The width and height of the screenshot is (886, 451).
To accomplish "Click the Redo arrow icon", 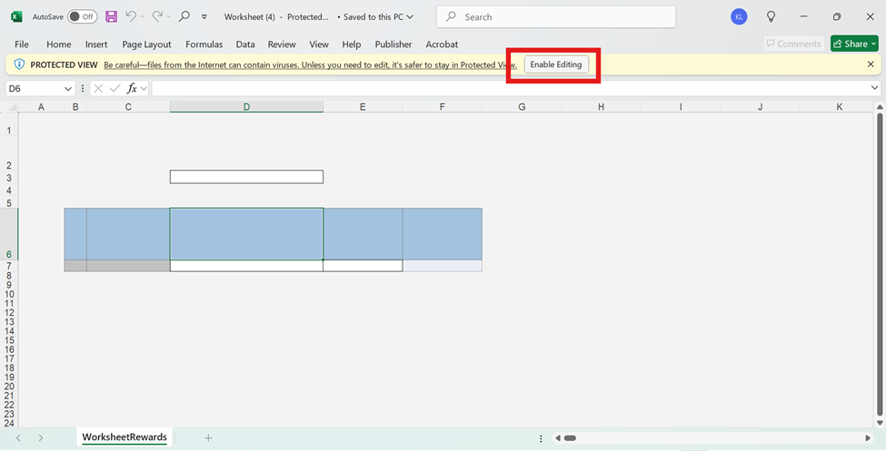I will [158, 16].
